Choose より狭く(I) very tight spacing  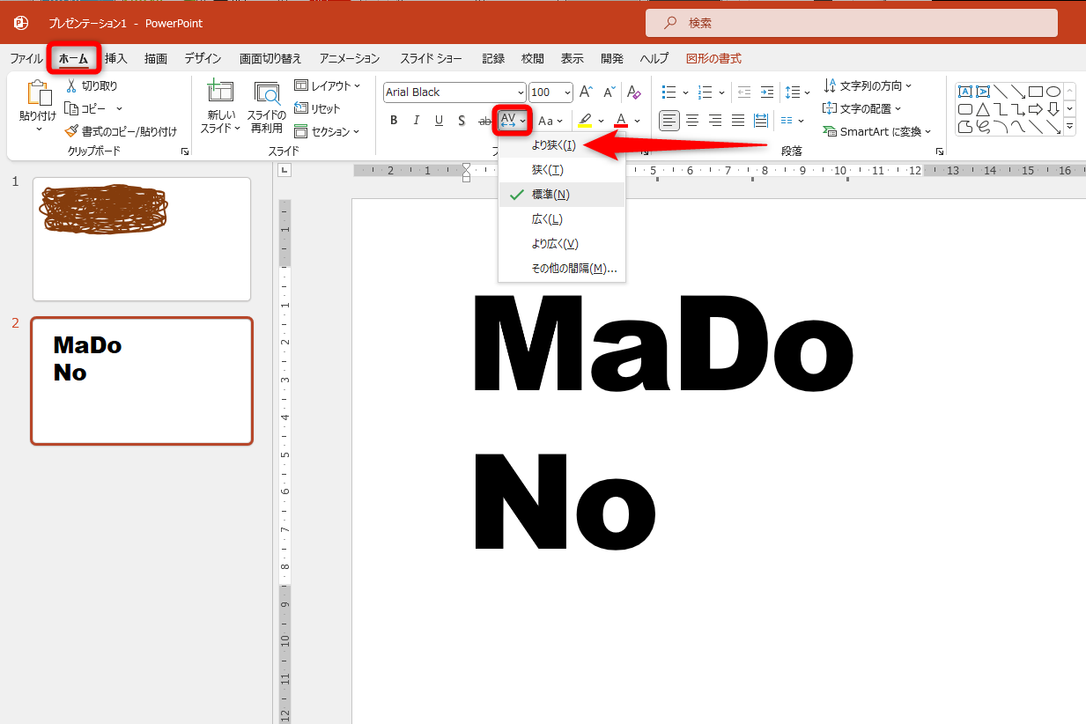tap(562, 145)
